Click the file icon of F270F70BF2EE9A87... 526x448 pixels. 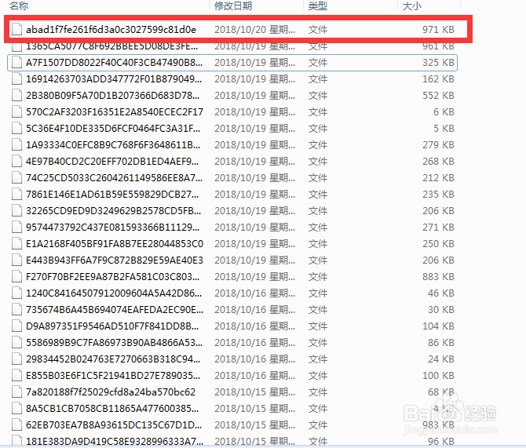point(16,277)
